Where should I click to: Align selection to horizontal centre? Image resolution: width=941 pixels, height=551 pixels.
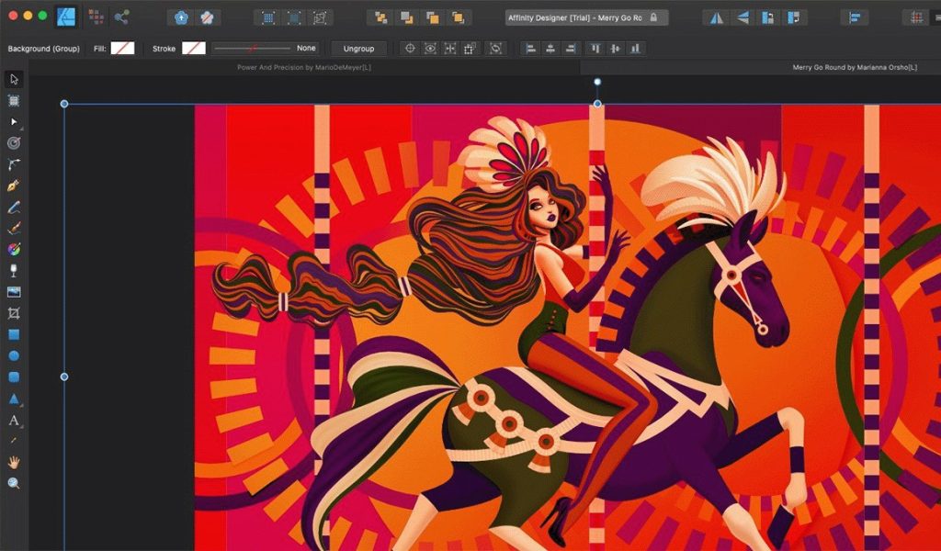click(551, 49)
